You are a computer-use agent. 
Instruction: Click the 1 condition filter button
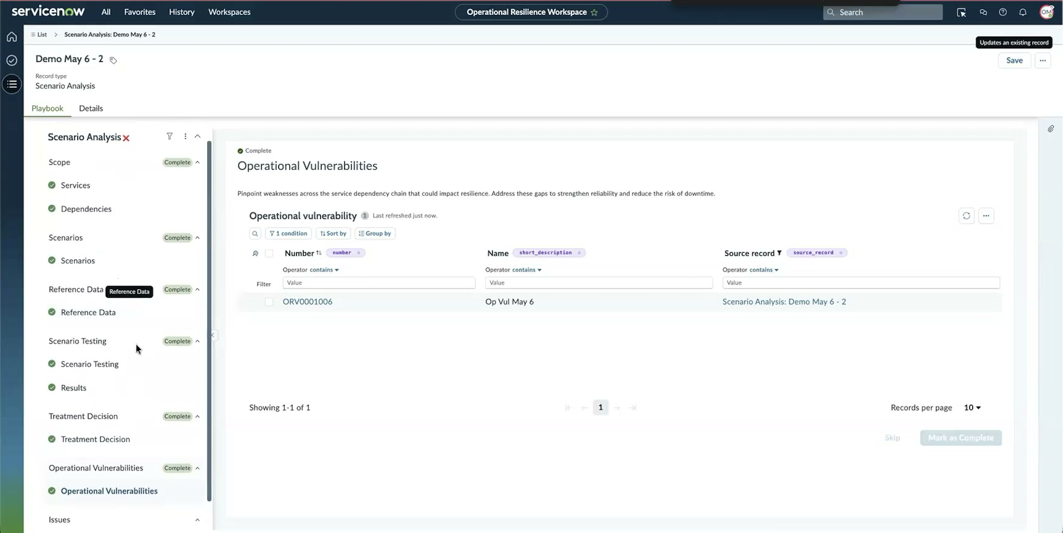(x=288, y=233)
